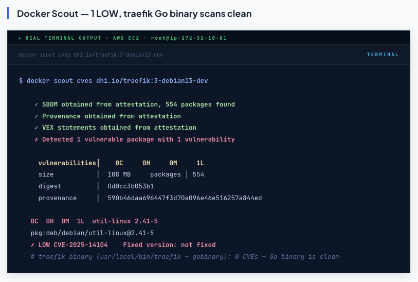Click the red cross before 'Detected 1 vulnerable'
418x282 pixels.
pyautogui.click(x=37, y=139)
